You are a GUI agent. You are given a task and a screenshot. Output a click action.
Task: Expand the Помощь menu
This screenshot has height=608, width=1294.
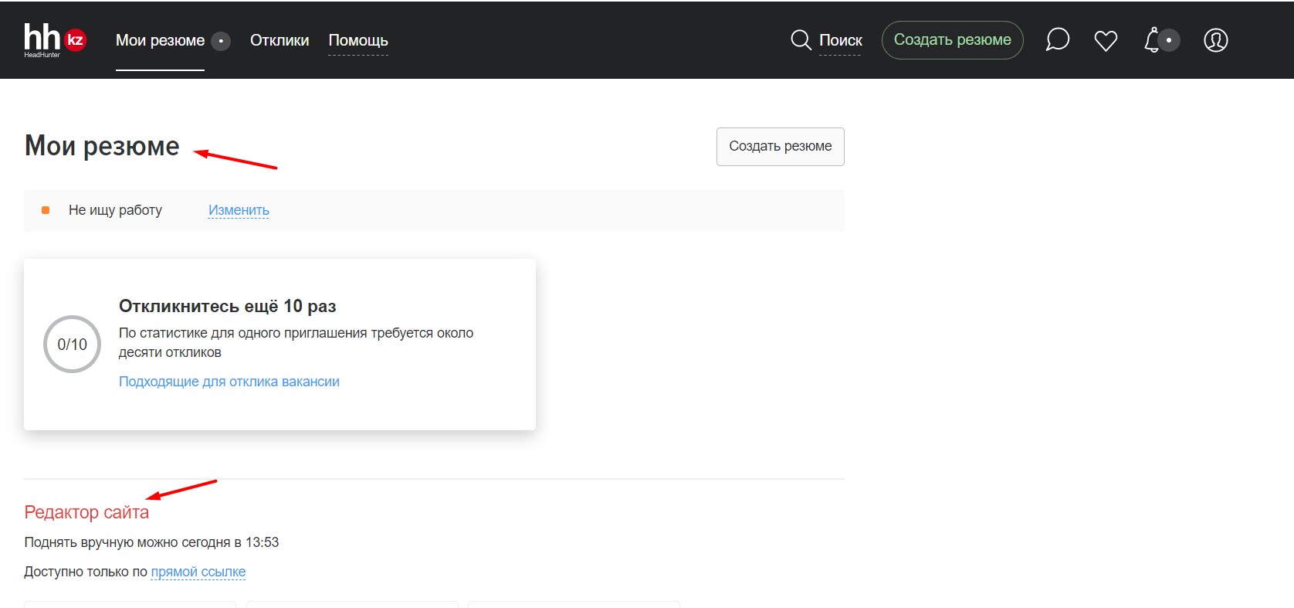(x=358, y=40)
